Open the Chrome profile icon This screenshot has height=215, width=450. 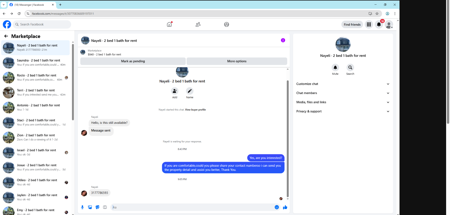pyautogui.click(x=387, y=14)
